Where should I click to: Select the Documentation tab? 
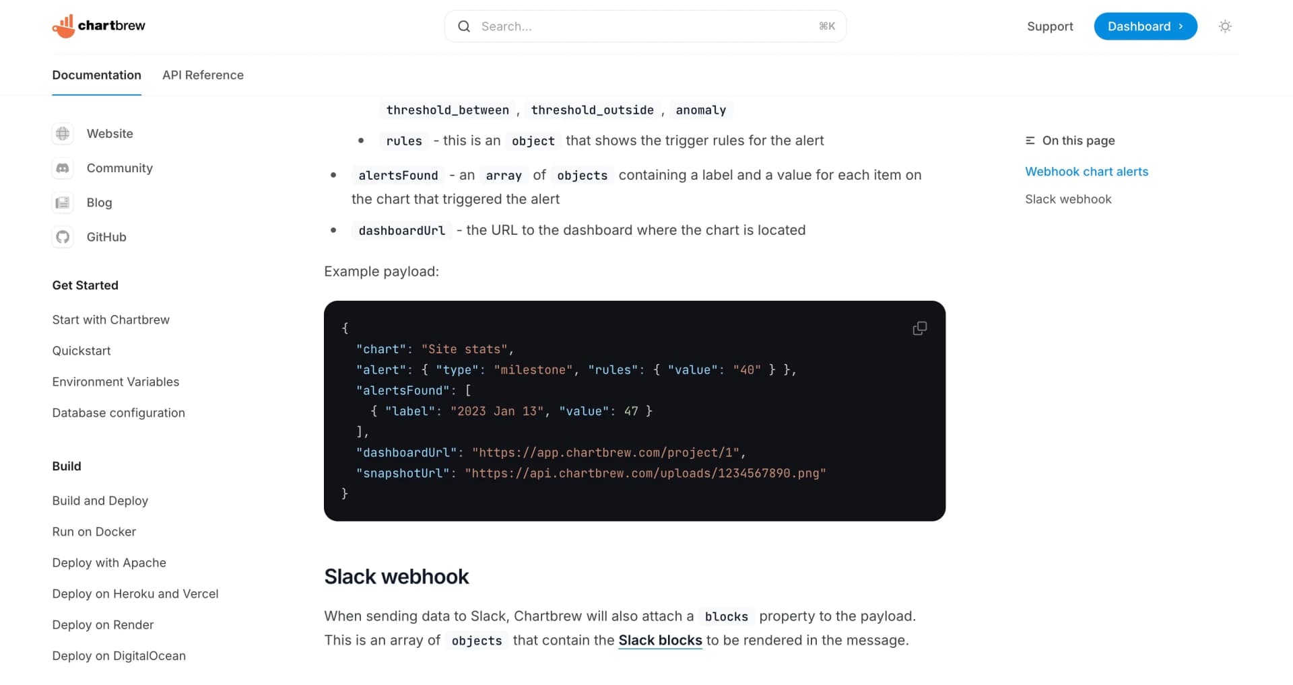click(96, 75)
